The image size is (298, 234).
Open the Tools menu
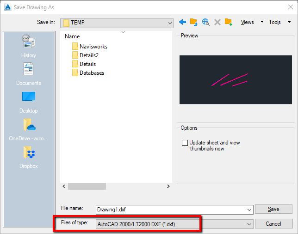pos(274,22)
